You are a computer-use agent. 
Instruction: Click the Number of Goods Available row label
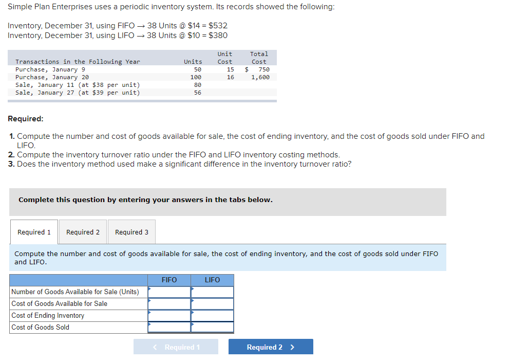(x=77, y=292)
